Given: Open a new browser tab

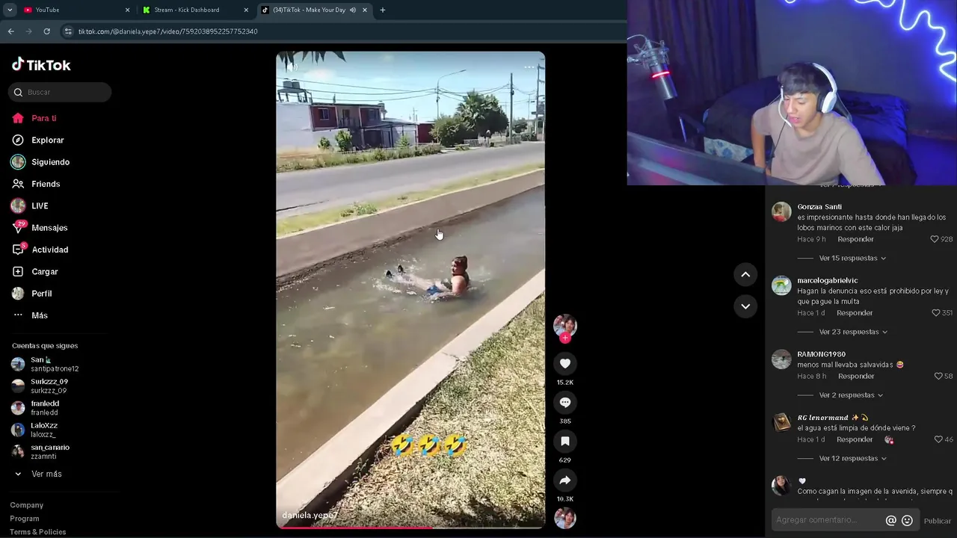Looking at the screenshot, I should [383, 10].
